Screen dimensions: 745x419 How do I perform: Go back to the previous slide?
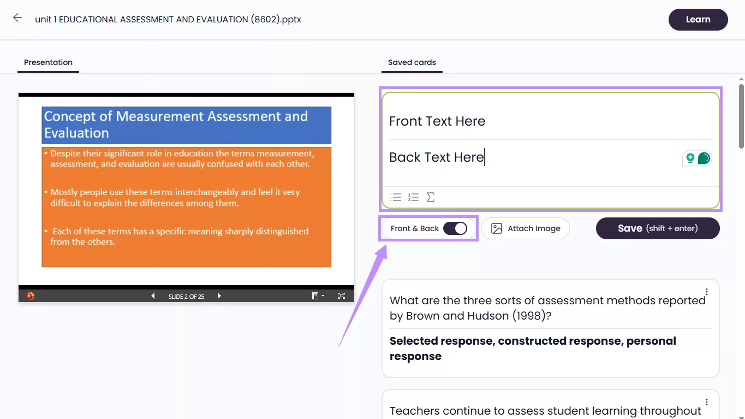153,296
